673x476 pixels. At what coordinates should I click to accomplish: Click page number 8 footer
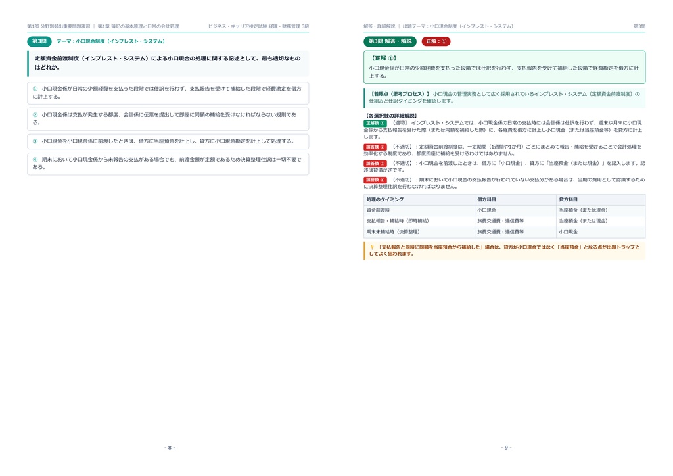170,448
